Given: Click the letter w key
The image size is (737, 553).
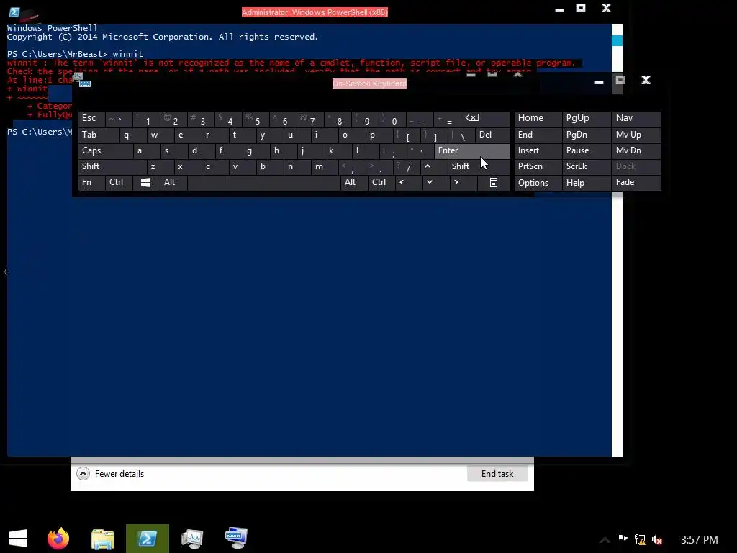Looking at the screenshot, I should point(160,135).
